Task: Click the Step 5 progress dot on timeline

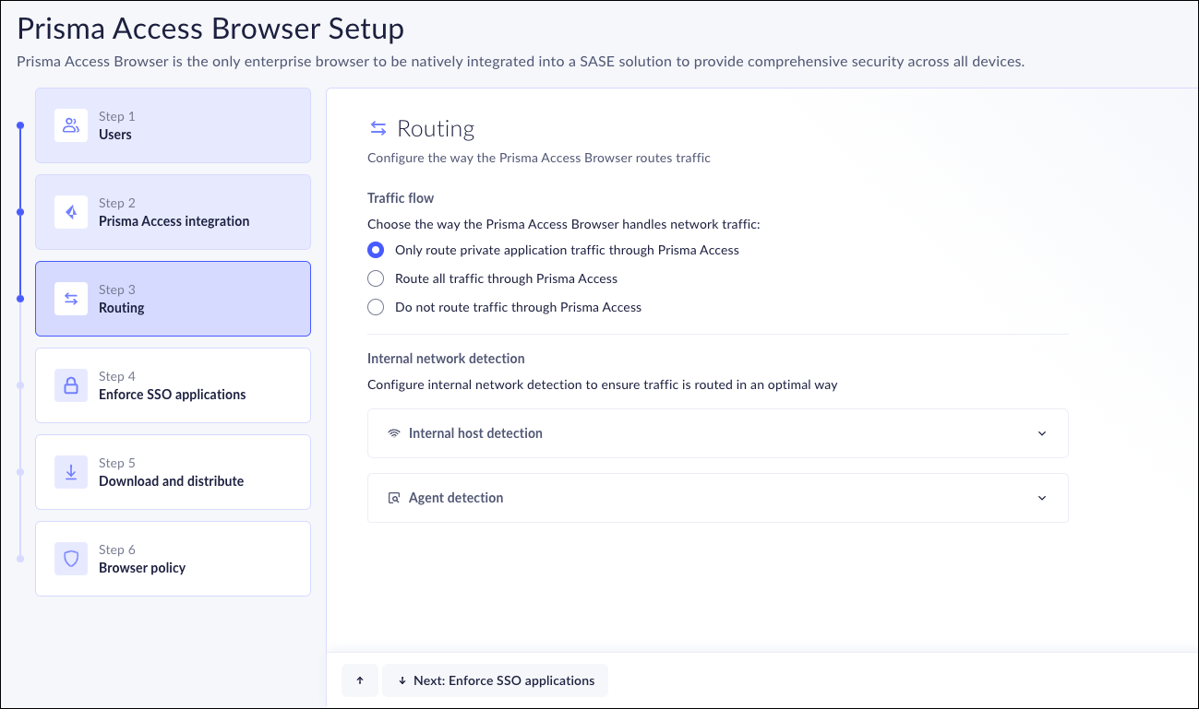Action: (x=20, y=472)
